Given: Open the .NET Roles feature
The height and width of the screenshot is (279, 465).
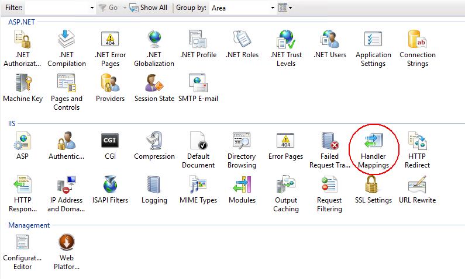Looking at the screenshot, I should click(242, 44).
